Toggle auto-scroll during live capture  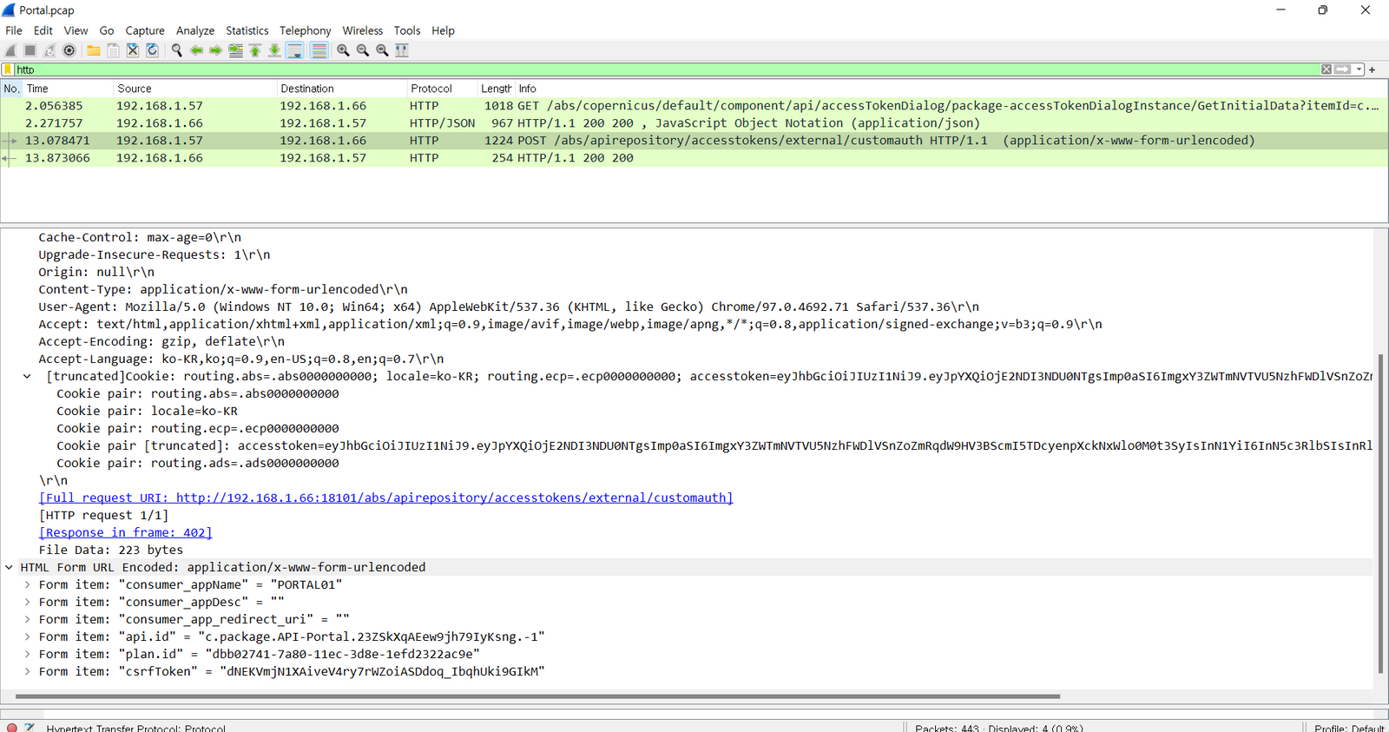pos(295,50)
